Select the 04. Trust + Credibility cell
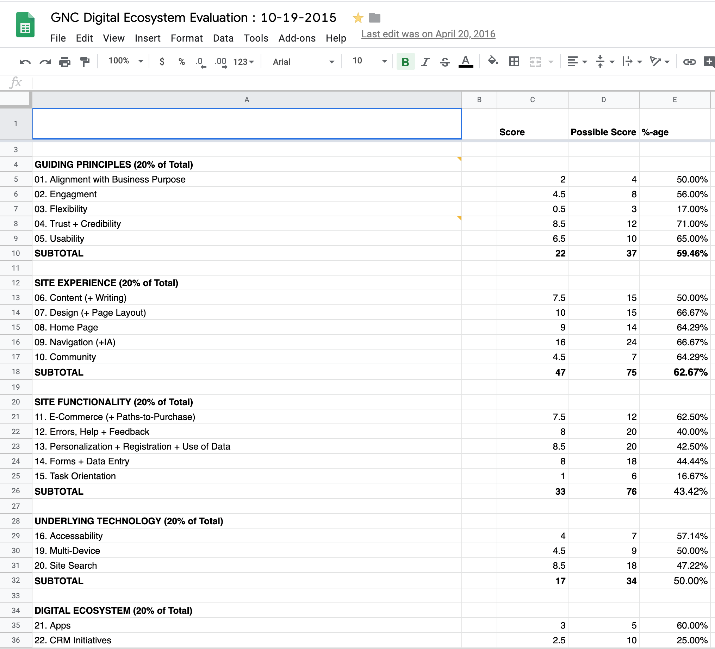 (x=247, y=224)
